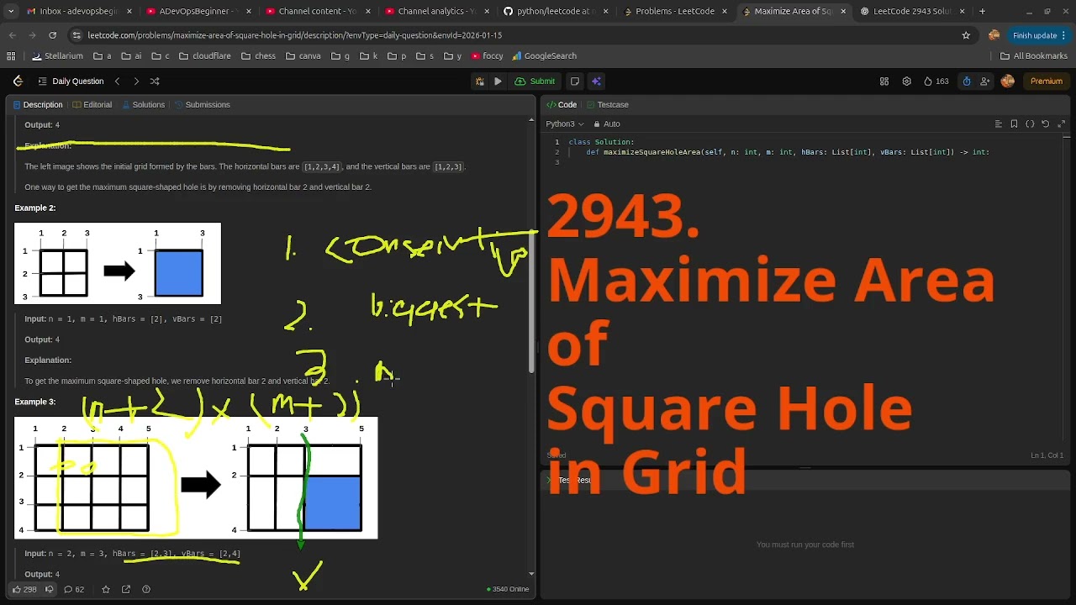Open the AI sparkle assistant icon
This screenshot has width=1076, height=605.
click(596, 82)
